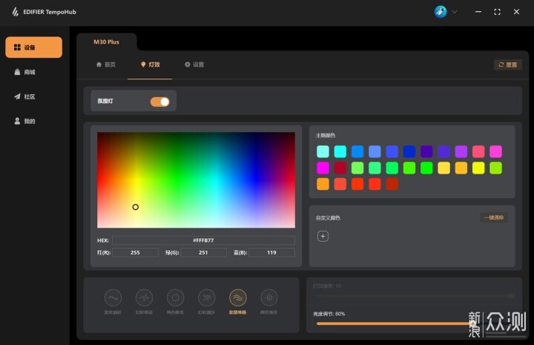Pick the bright lemon yellow theme swatch

(x=478, y=168)
